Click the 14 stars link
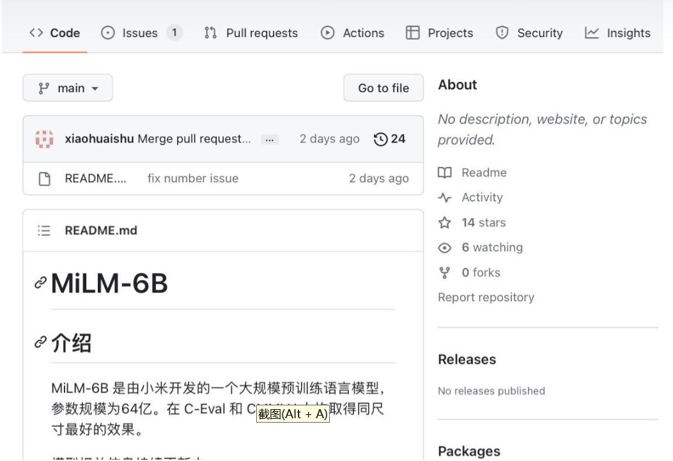This screenshot has width=673, height=461. 483,223
